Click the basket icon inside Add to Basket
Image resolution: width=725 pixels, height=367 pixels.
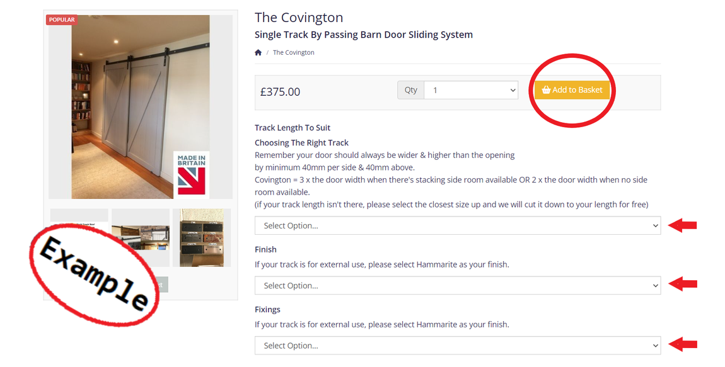(x=547, y=89)
